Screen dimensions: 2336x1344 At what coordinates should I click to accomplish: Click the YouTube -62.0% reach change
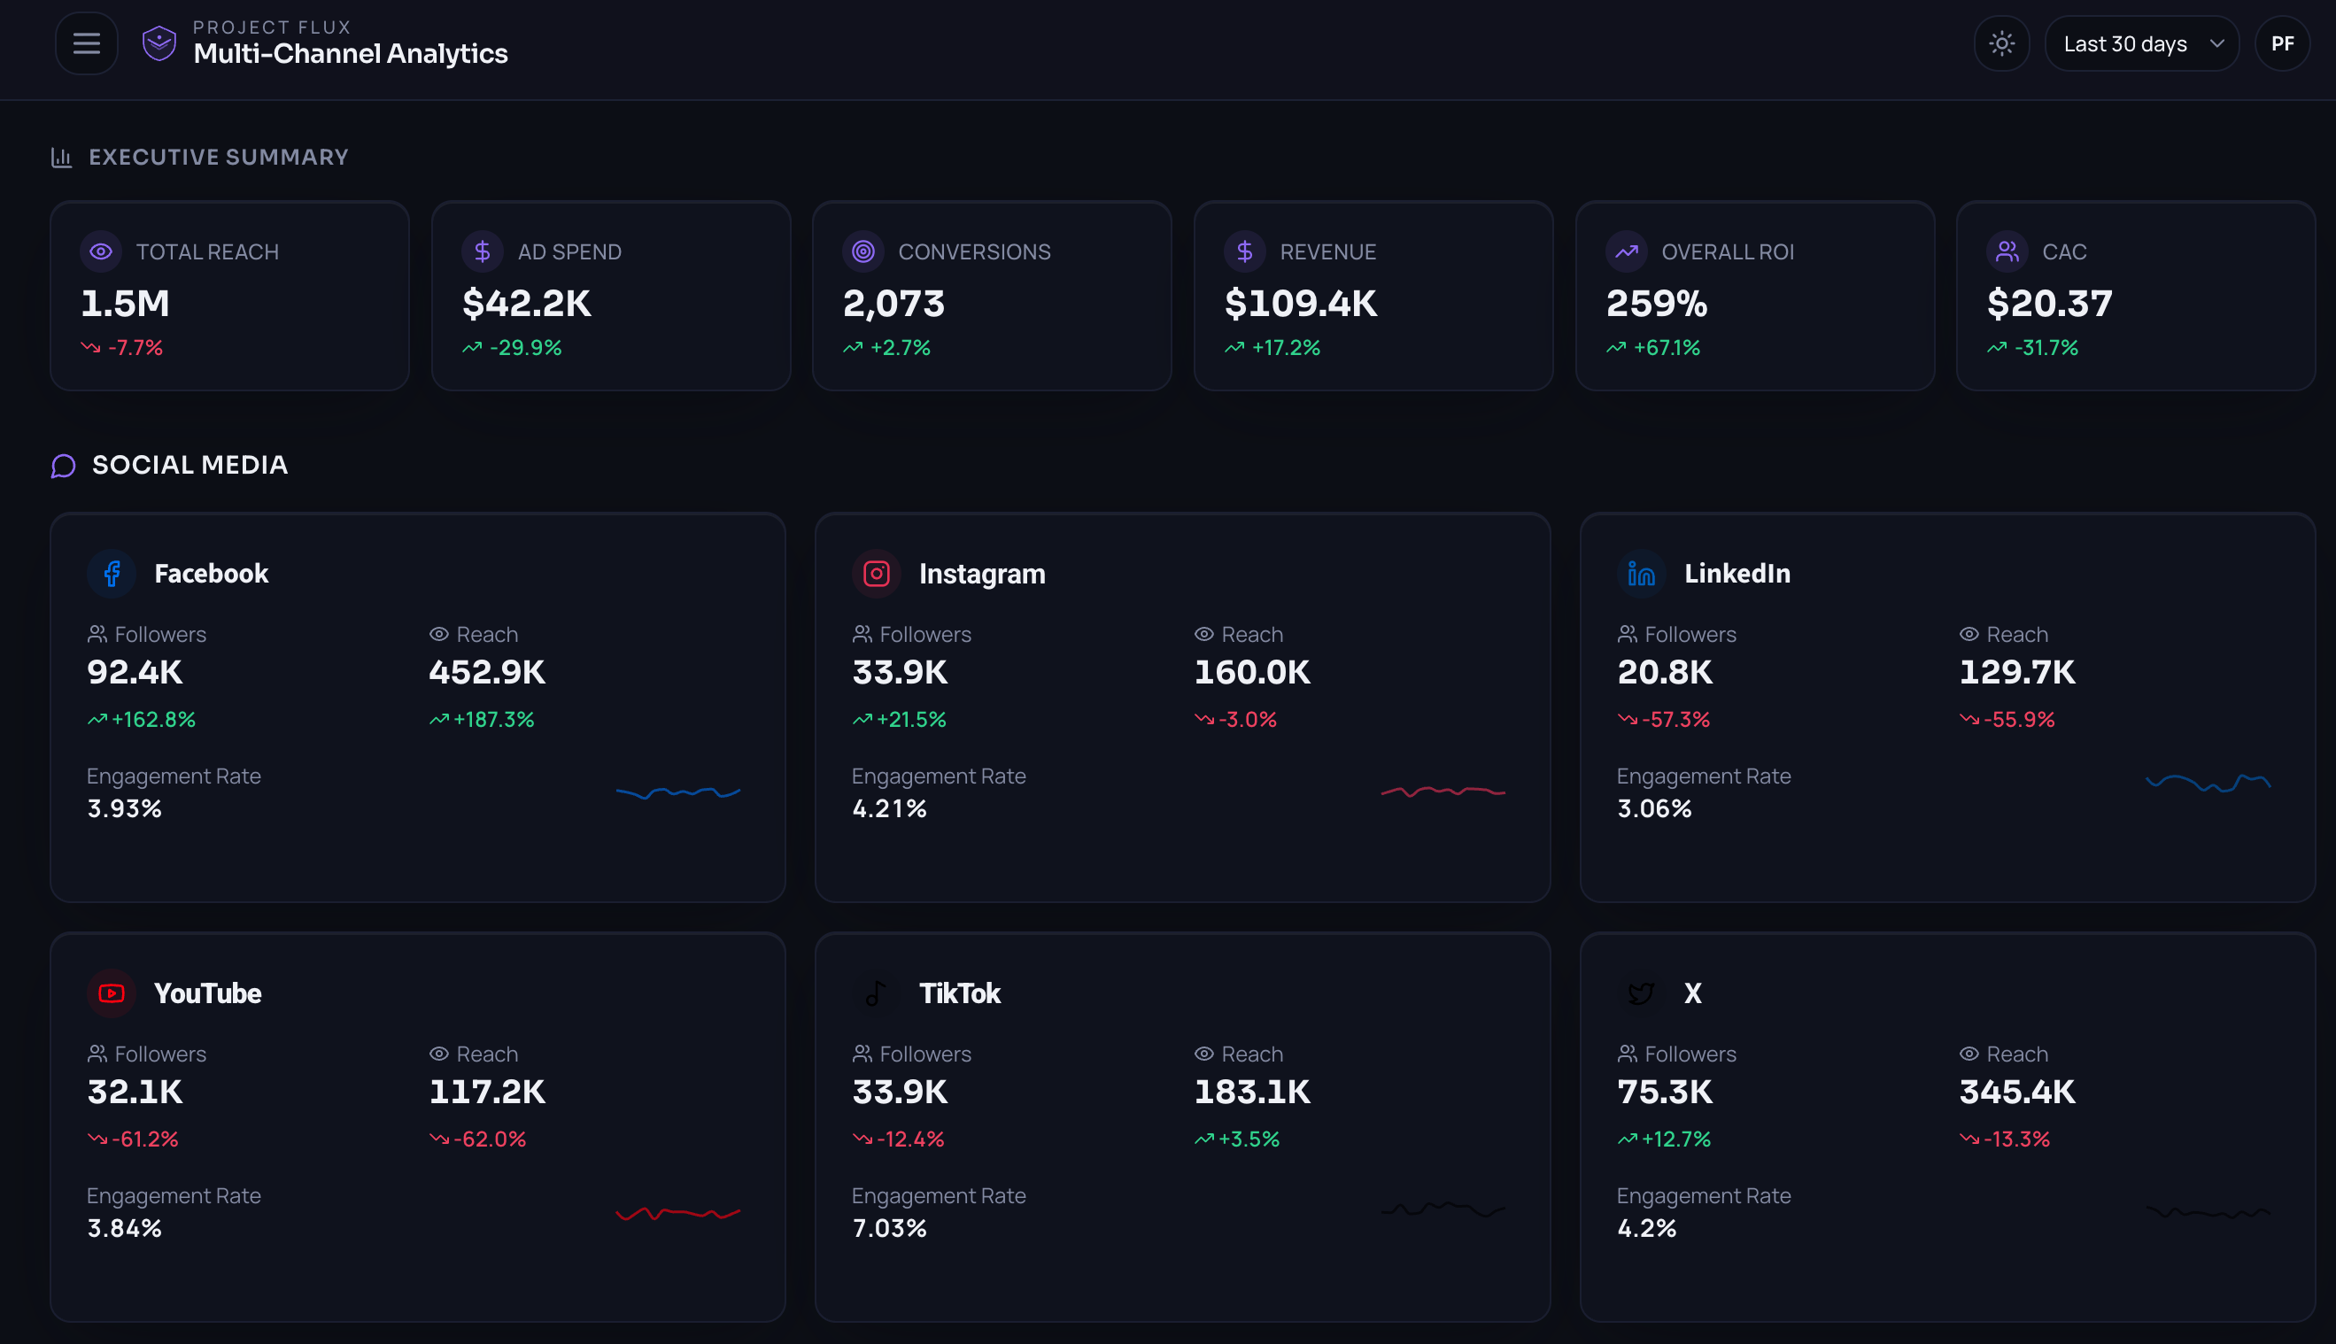pos(477,1140)
